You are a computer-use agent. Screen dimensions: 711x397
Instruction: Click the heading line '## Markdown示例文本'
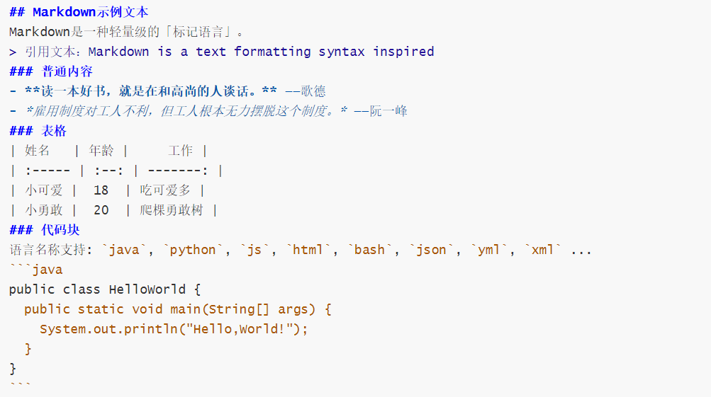click(x=79, y=12)
